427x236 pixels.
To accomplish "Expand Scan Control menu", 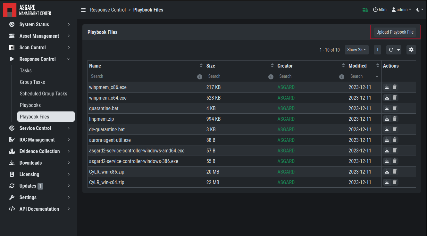I will click(39, 47).
